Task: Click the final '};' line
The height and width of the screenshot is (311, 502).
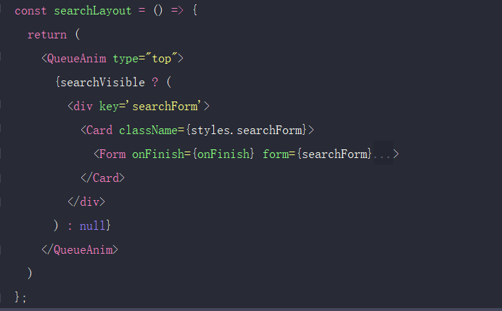Action: click(x=20, y=297)
